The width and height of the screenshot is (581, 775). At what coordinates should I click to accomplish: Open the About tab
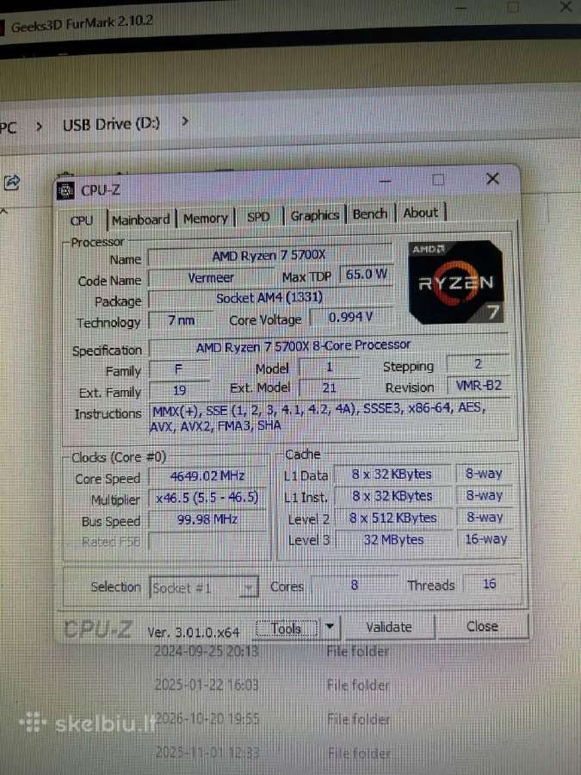point(420,213)
